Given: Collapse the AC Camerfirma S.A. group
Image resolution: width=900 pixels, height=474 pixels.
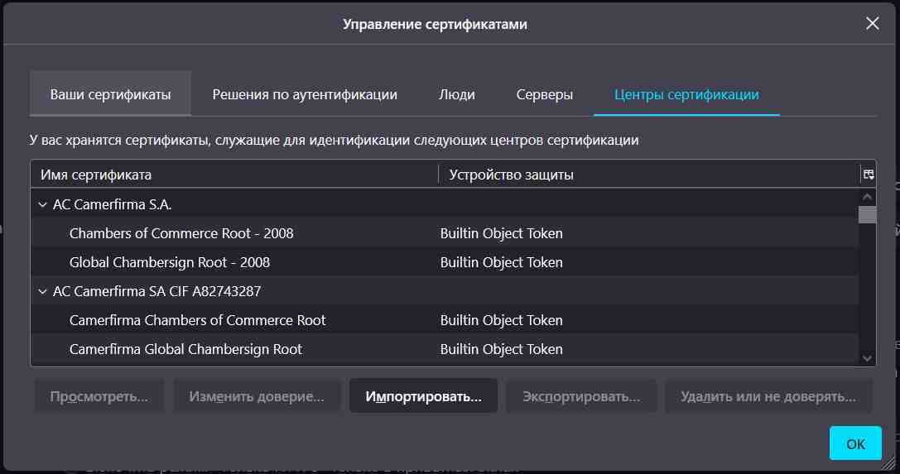Looking at the screenshot, I should (x=42, y=204).
